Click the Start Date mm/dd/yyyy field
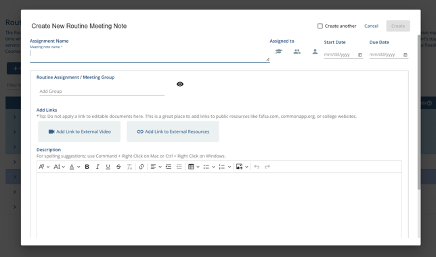This screenshot has width=436, height=257. [x=341, y=54]
